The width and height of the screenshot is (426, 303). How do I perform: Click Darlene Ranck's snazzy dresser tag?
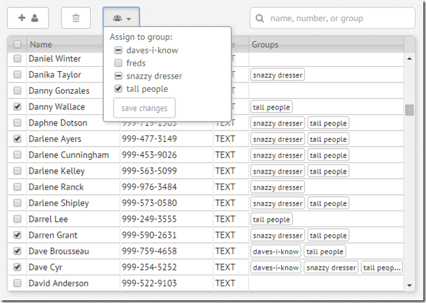click(x=277, y=187)
